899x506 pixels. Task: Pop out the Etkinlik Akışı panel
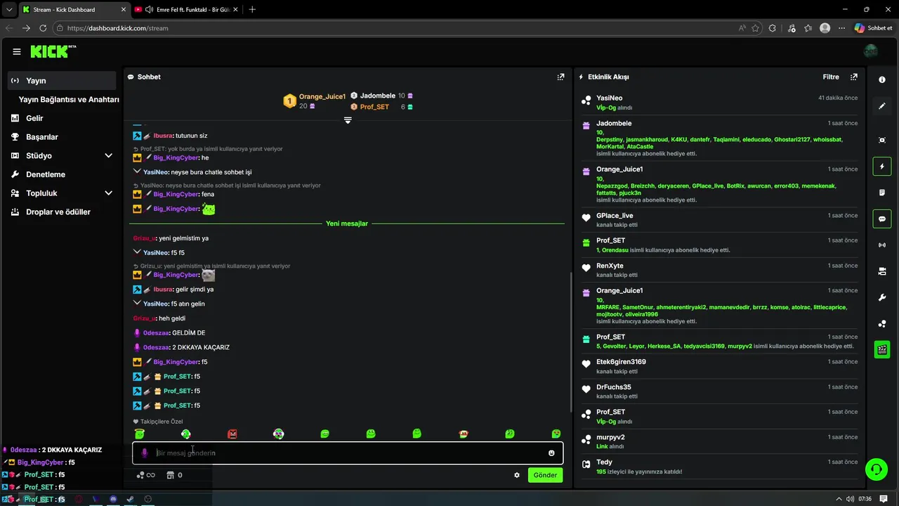point(854,77)
